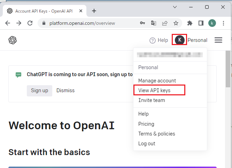
Task: Expand the tab search chevron
Action: tap(175, 7)
